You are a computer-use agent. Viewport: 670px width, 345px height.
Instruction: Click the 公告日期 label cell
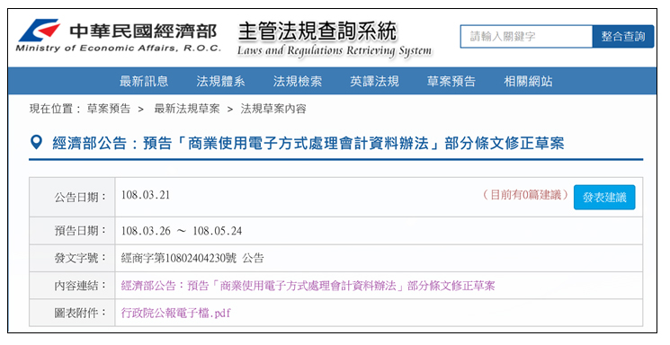(x=72, y=198)
